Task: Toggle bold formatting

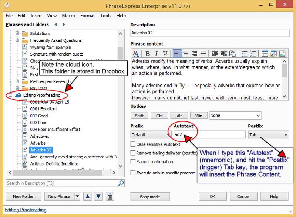Action: pos(148,54)
